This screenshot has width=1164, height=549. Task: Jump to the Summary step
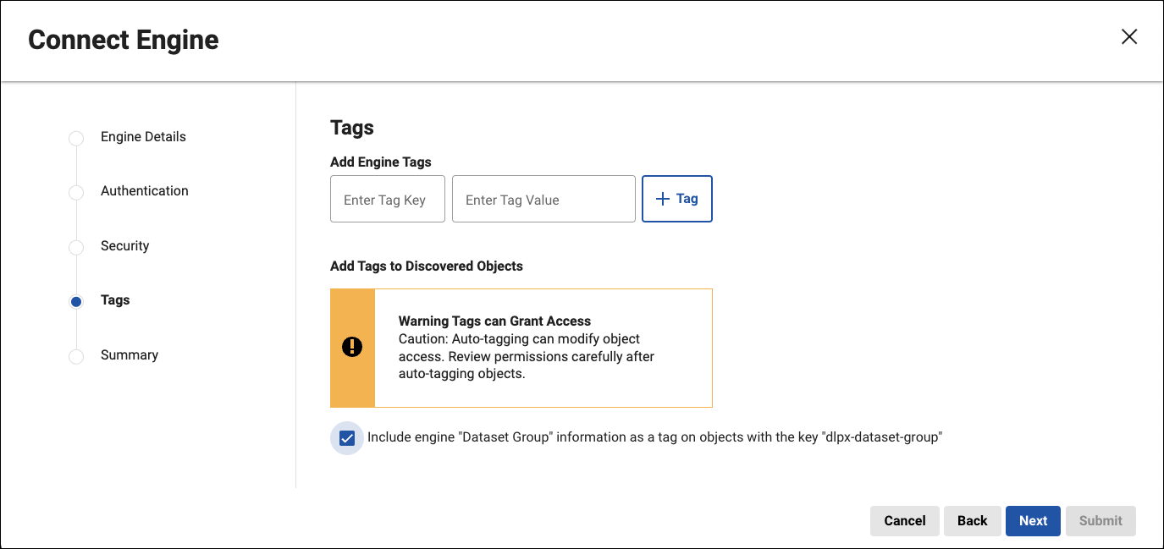tap(130, 355)
